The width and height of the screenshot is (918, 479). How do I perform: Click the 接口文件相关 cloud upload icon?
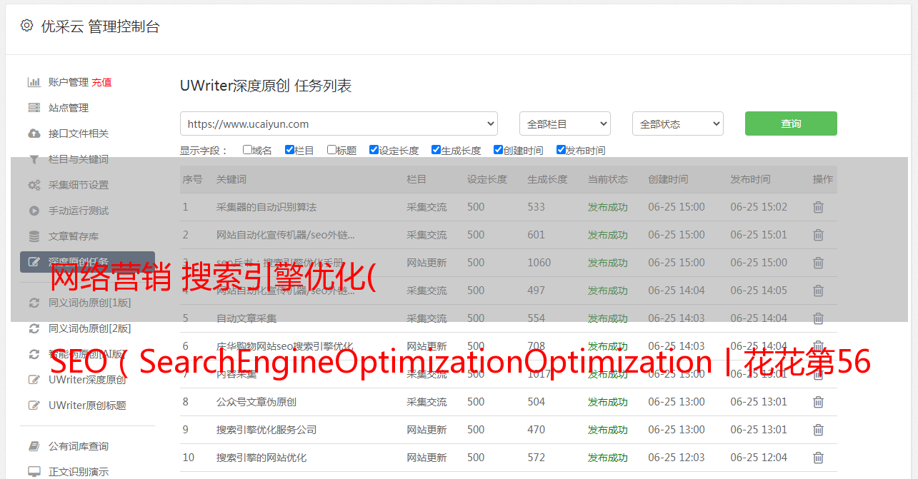click(34, 133)
